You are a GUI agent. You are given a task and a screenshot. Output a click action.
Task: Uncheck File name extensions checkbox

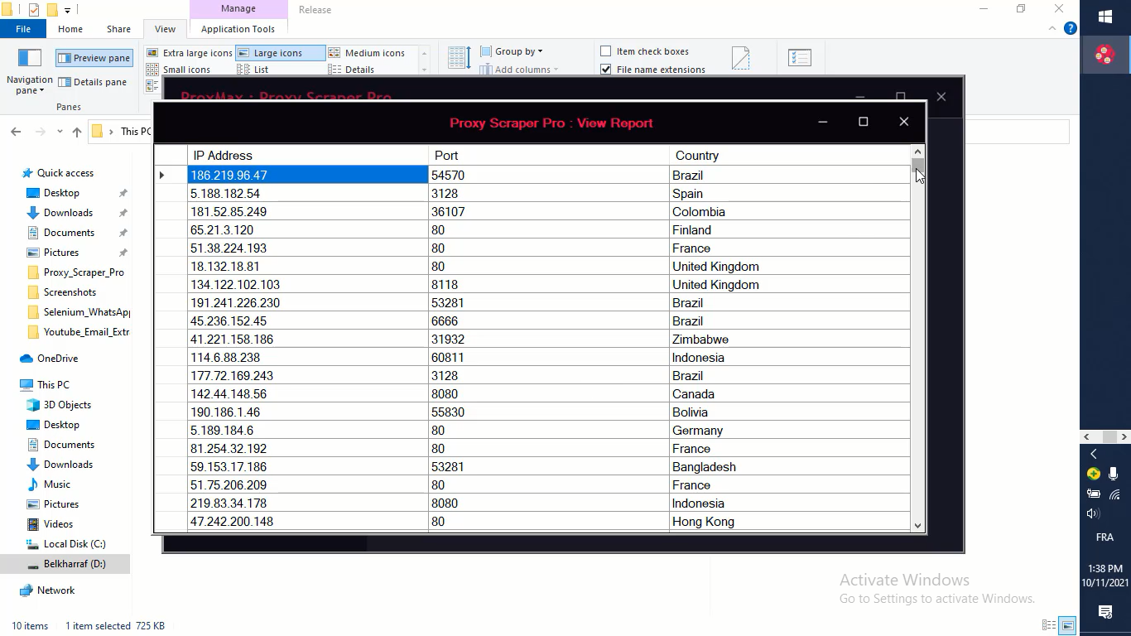pos(606,70)
